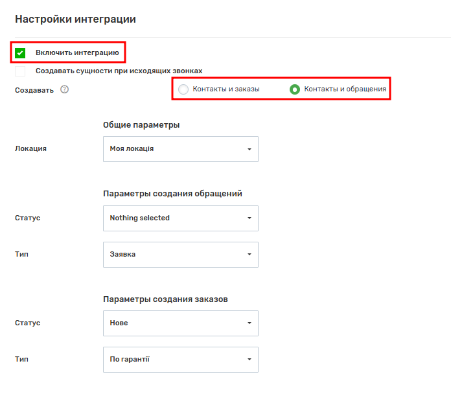The height and width of the screenshot is (394, 451).
Task: Click the caret arrow in Моя локація field
Action: (249, 149)
